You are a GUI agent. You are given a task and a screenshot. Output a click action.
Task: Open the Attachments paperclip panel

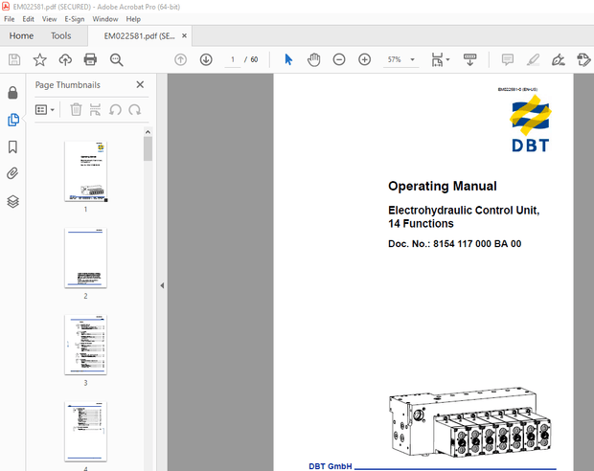pos(12,174)
